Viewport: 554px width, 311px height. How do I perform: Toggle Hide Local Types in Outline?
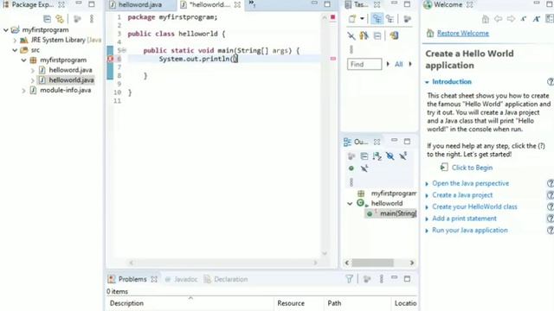(364, 168)
